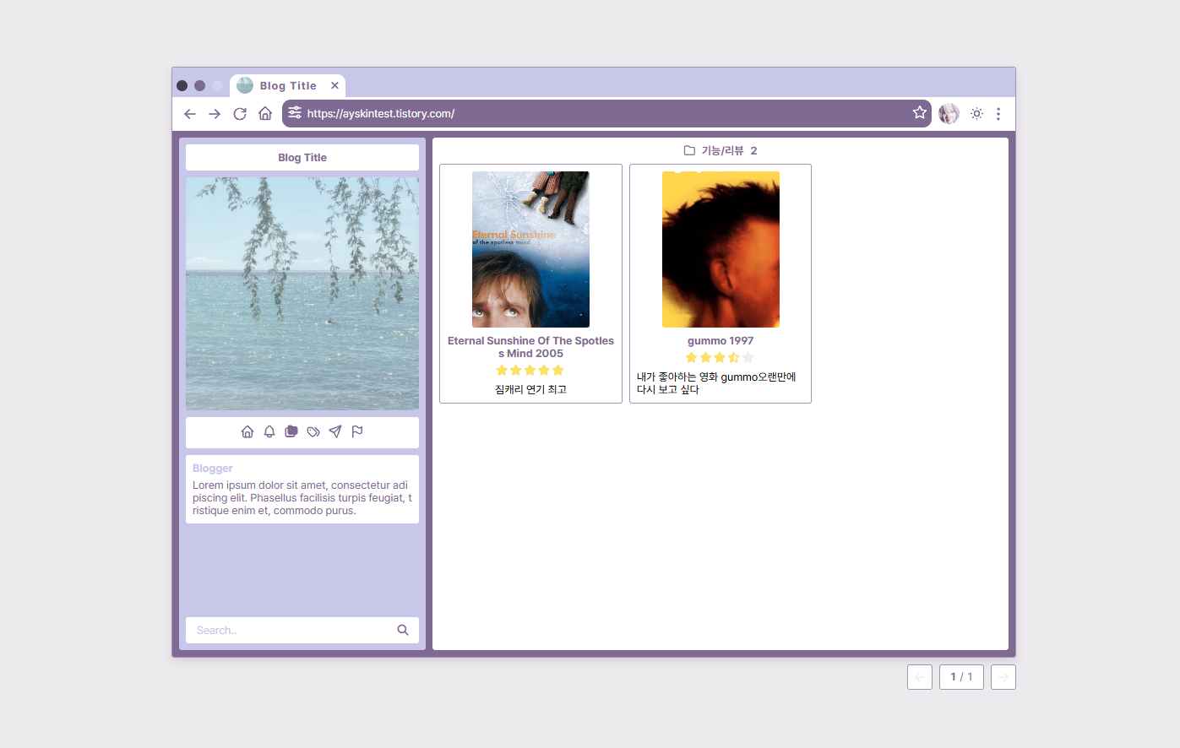Click the middle purple window control dot

pos(199,86)
